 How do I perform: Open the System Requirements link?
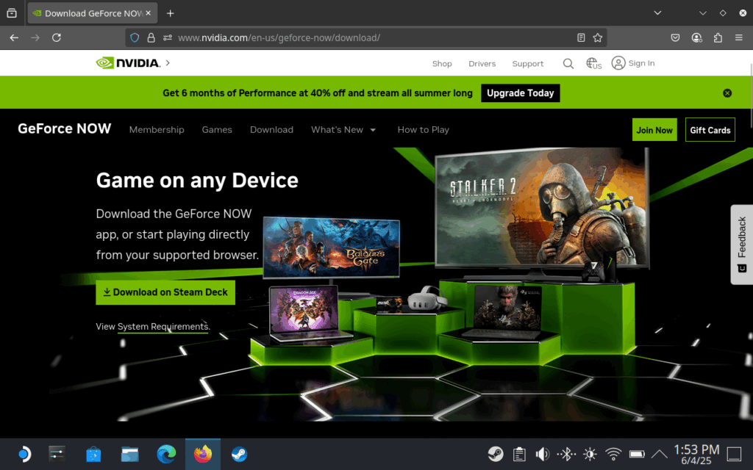(163, 327)
